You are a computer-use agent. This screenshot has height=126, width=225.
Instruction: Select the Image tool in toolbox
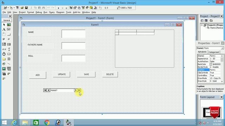(x=4, y=69)
